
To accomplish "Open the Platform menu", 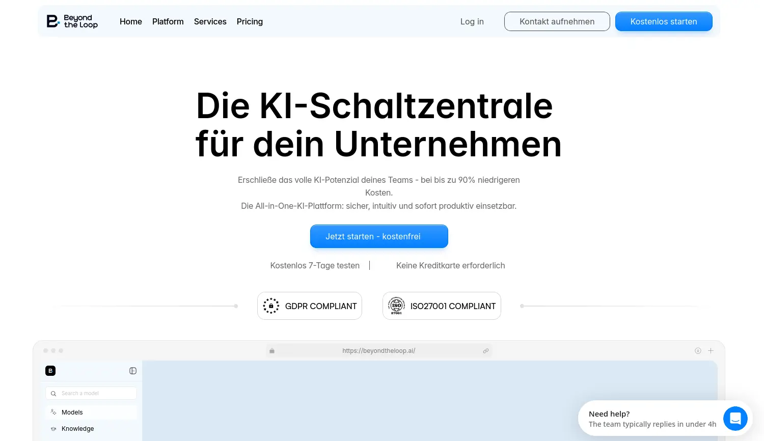I will (x=168, y=21).
